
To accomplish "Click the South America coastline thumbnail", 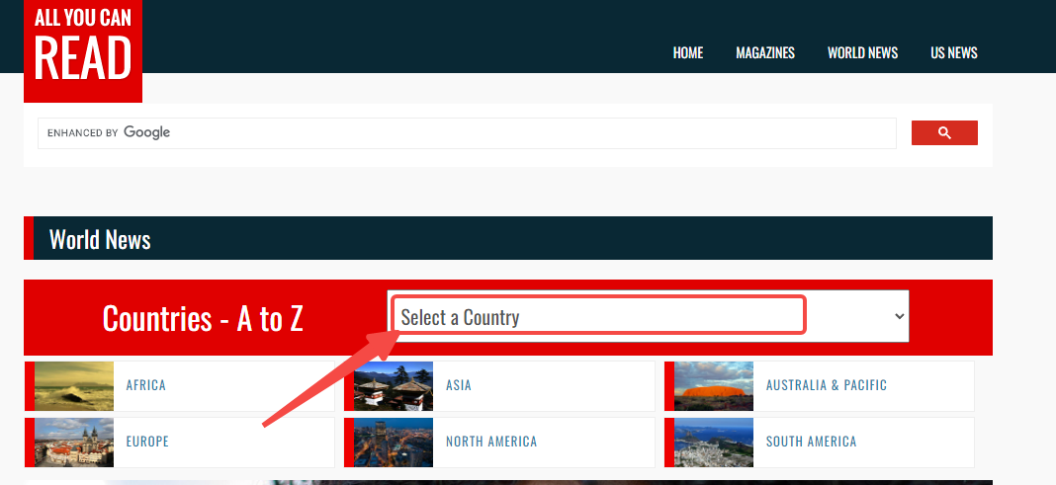I will 714,443.
